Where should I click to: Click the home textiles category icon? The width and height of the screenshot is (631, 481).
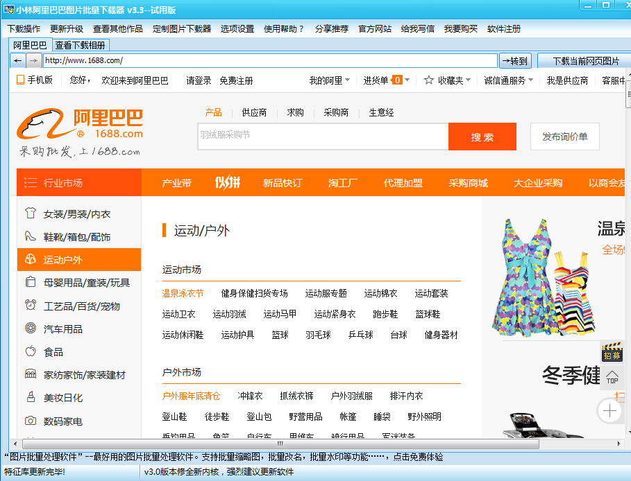(x=31, y=374)
